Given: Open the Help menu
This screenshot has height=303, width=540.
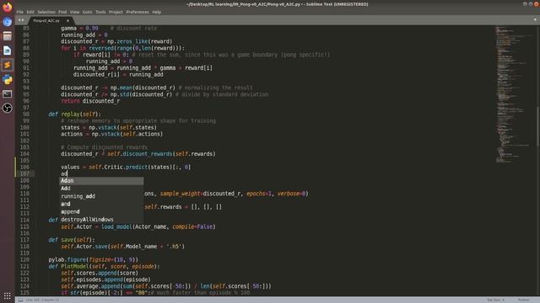Looking at the screenshot, I should (x=157, y=12).
